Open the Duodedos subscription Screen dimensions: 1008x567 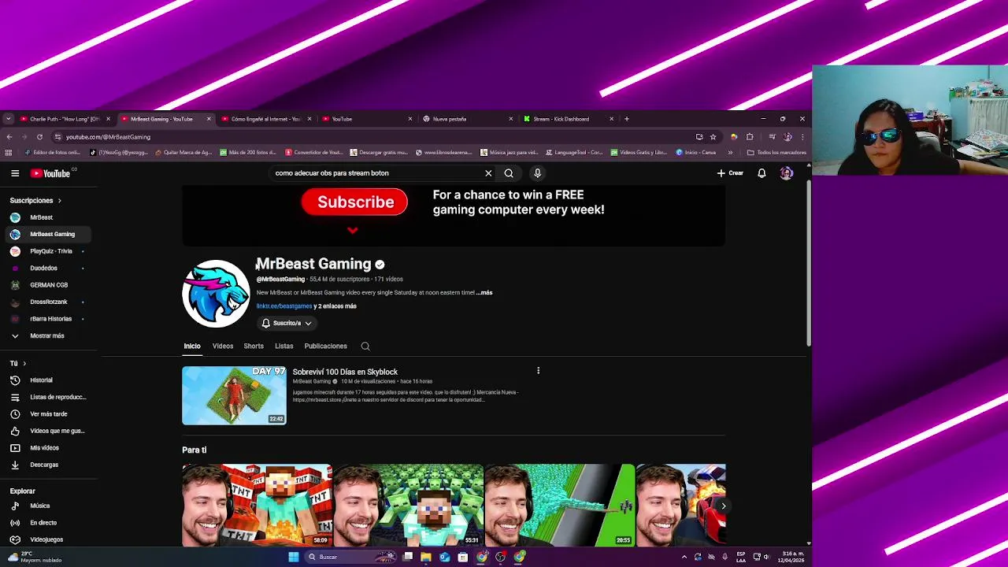point(49,268)
